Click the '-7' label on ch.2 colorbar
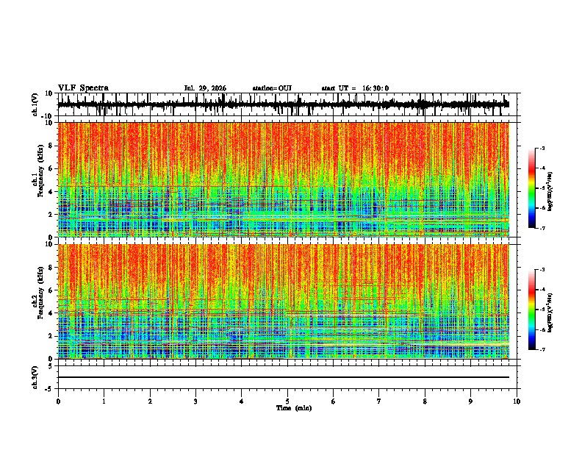Screen dimensions: 582x450 [x=542, y=349]
